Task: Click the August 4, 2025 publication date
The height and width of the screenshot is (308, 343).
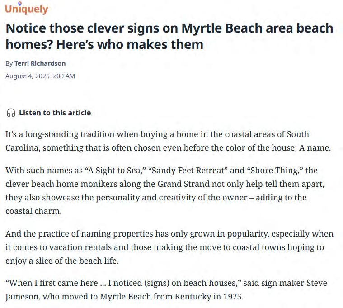Action: pos(40,76)
